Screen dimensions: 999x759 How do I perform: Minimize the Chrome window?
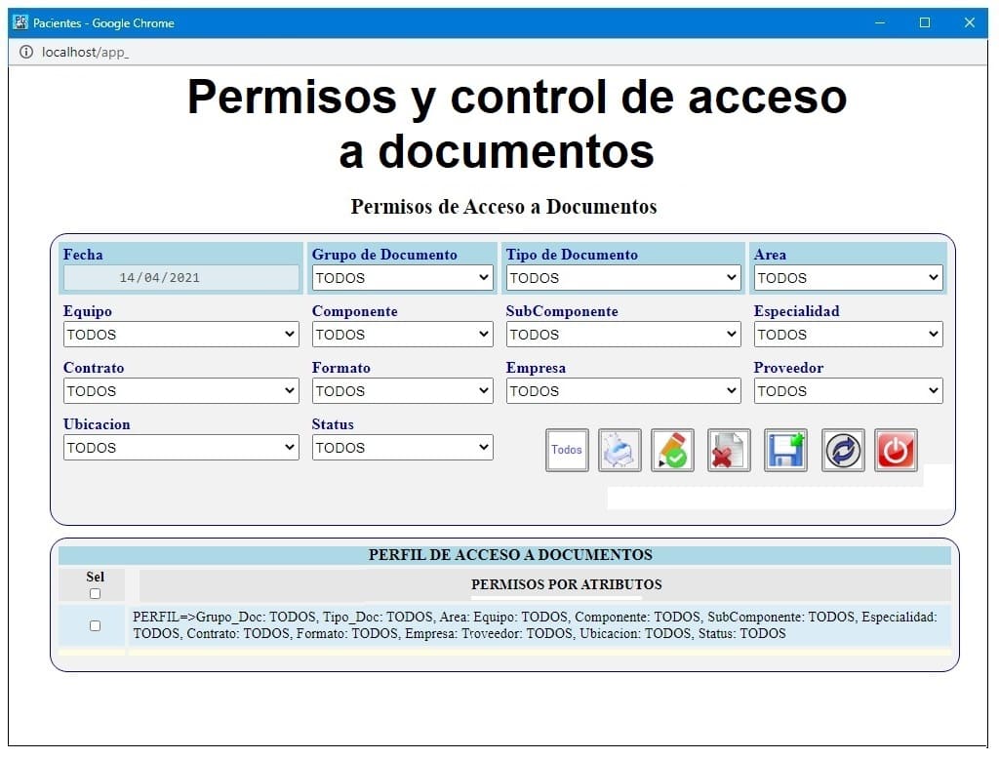click(x=880, y=23)
